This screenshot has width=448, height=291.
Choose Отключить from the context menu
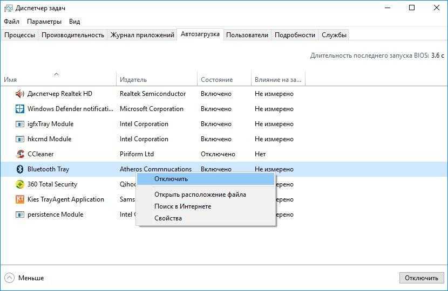click(171, 179)
